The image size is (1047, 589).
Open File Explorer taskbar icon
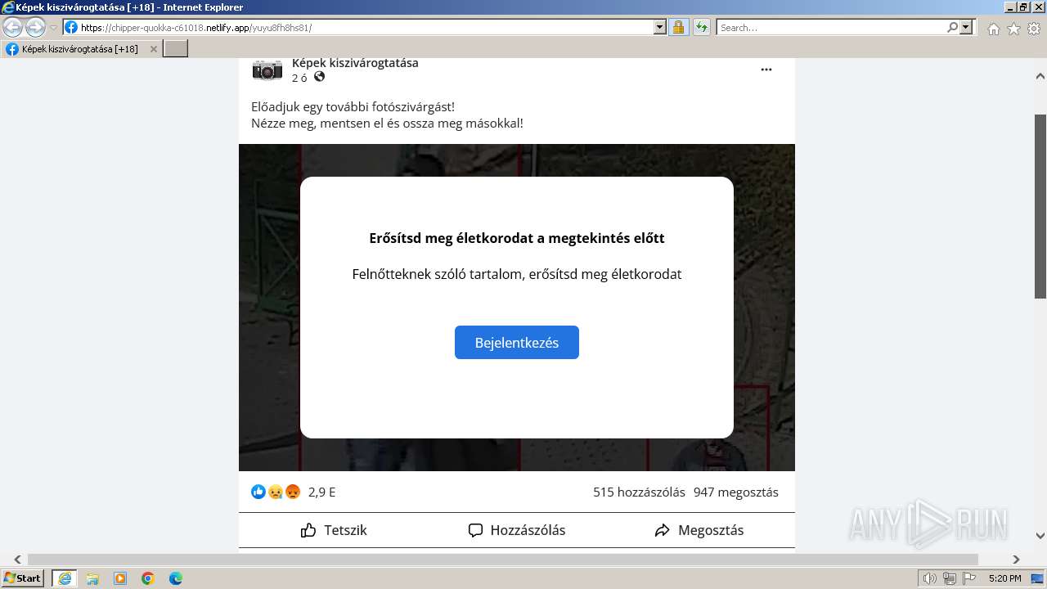[x=92, y=578]
